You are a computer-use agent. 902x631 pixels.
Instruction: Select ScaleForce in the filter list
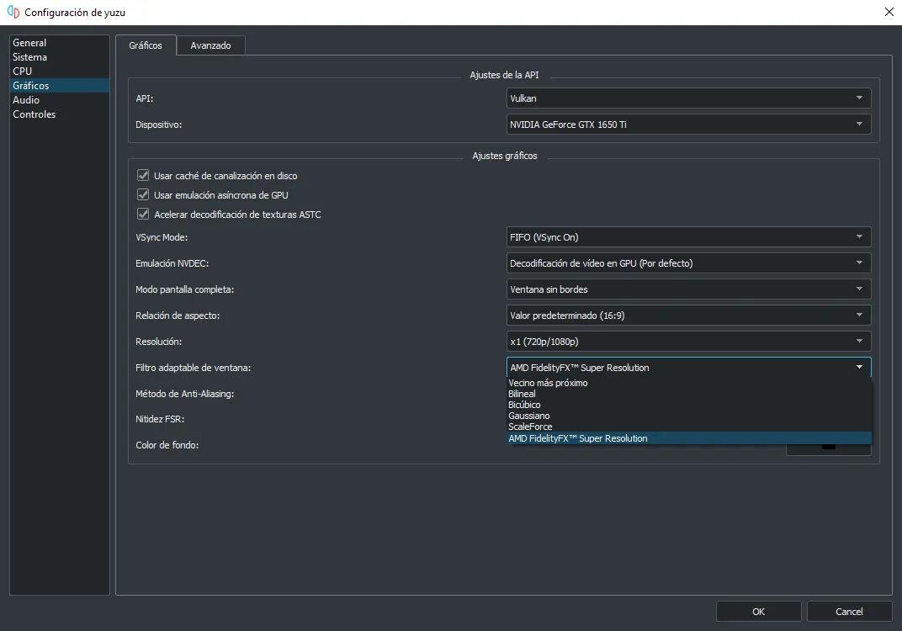point(530,427)
